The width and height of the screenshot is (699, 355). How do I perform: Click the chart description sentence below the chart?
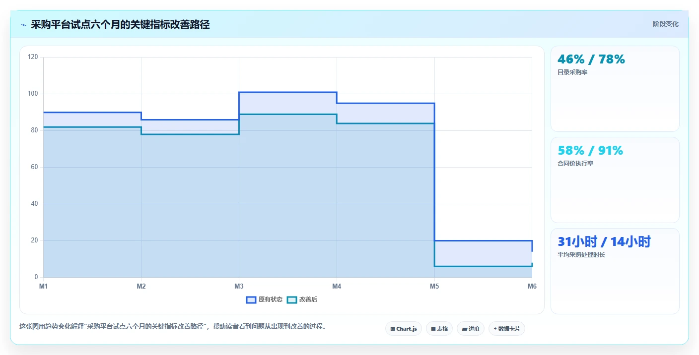click(x=172, y=326)
